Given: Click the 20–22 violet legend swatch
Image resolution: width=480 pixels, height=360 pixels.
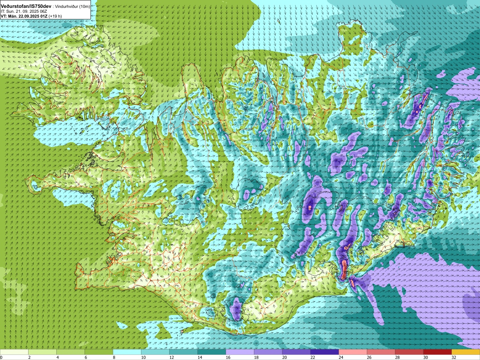Looking at the screenshot, I should pos(296,352).
